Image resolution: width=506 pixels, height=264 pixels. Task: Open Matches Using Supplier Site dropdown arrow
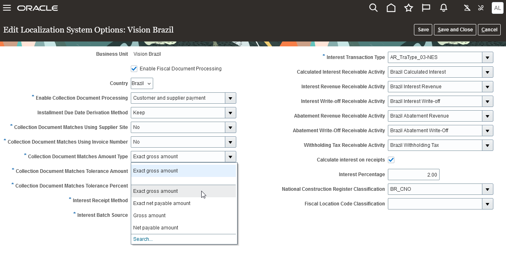click(231, 127)
